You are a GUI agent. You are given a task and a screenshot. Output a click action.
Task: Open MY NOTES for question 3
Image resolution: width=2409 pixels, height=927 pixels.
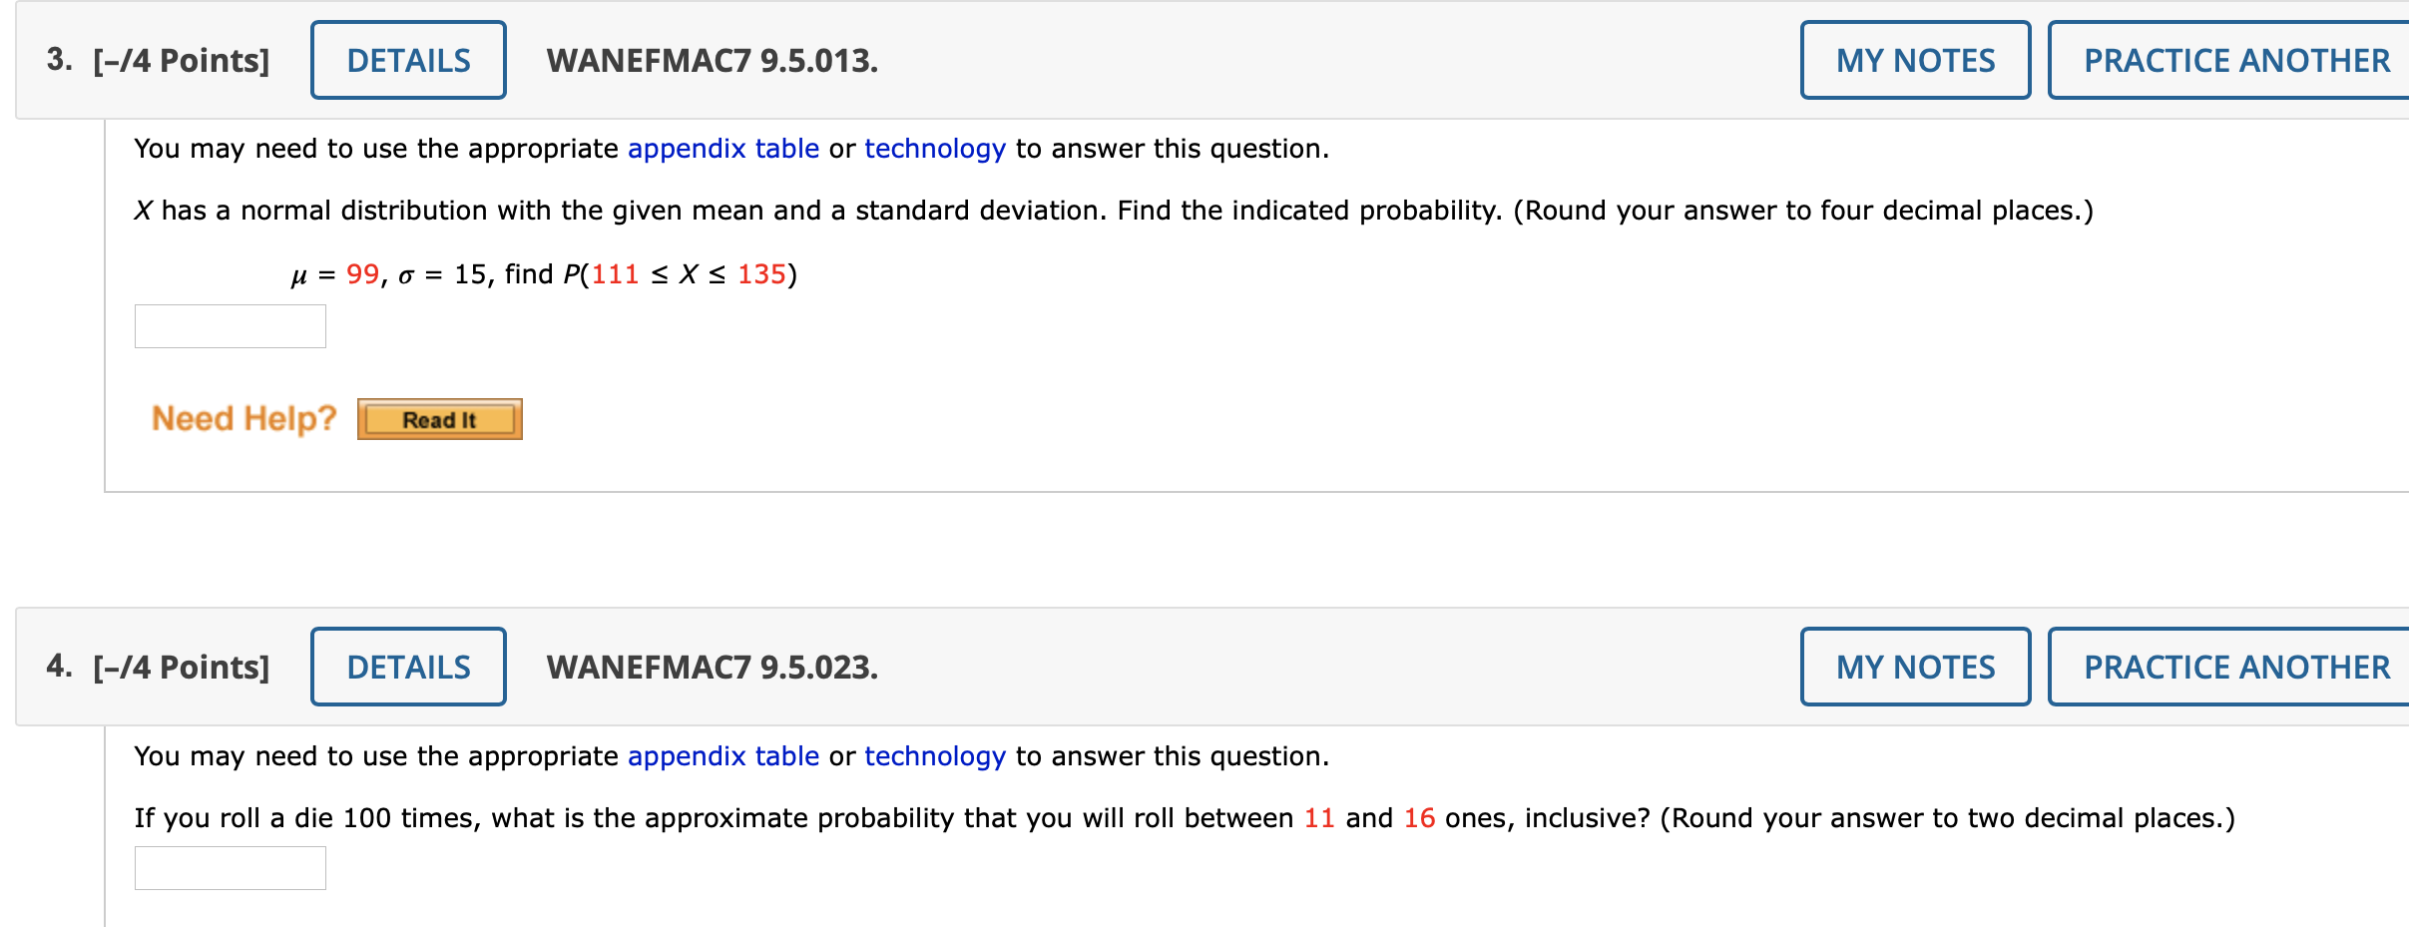(x=1915, y=60)
